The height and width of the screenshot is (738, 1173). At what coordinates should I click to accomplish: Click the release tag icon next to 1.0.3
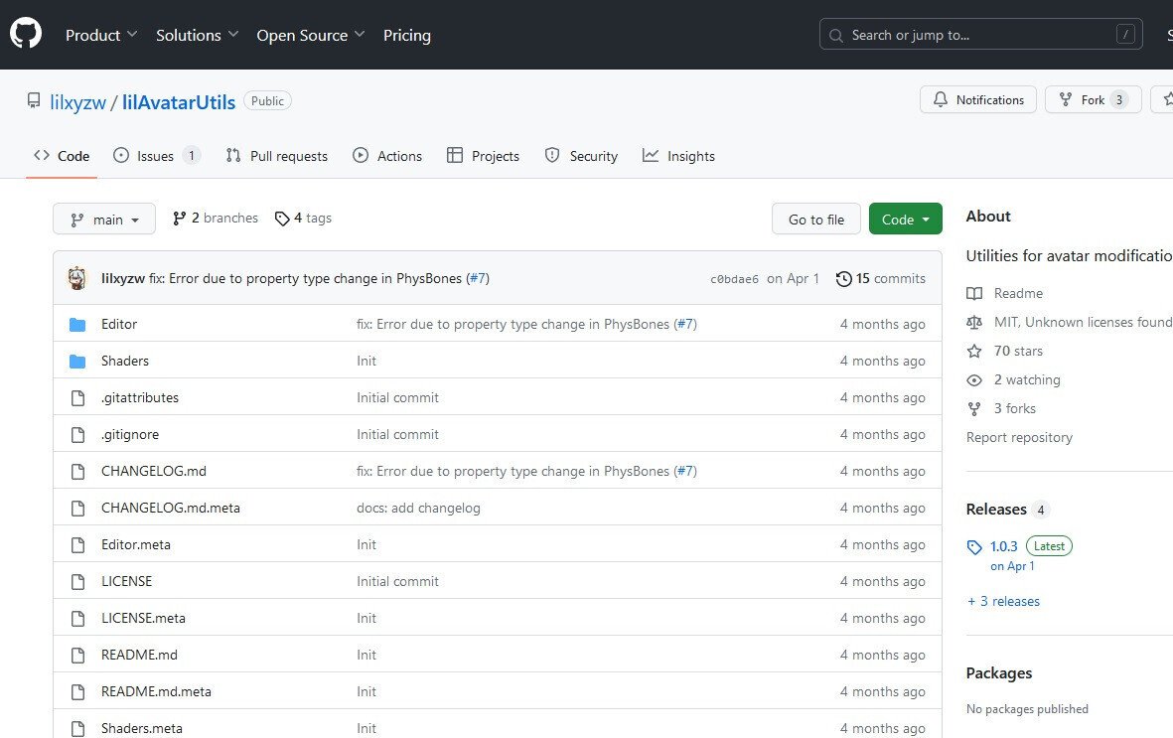(974, 547)
